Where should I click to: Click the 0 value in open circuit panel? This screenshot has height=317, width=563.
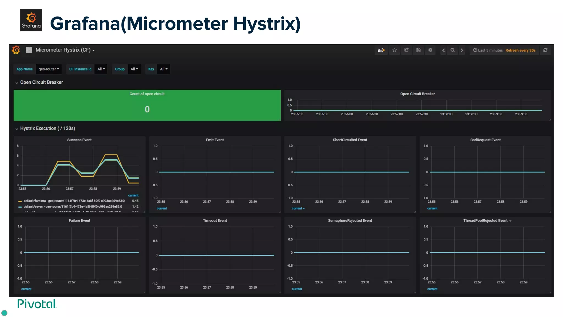coord(147,109)
